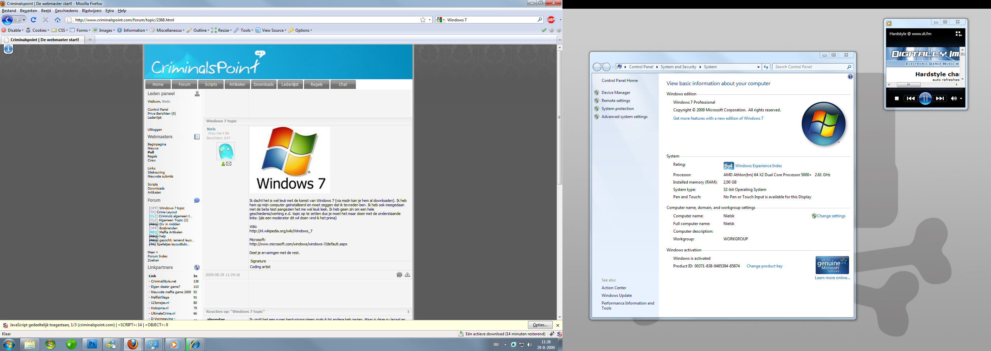Click the search magnifier in Firefox search box
The width and height of the screenshot is (991, 351).
540,20
